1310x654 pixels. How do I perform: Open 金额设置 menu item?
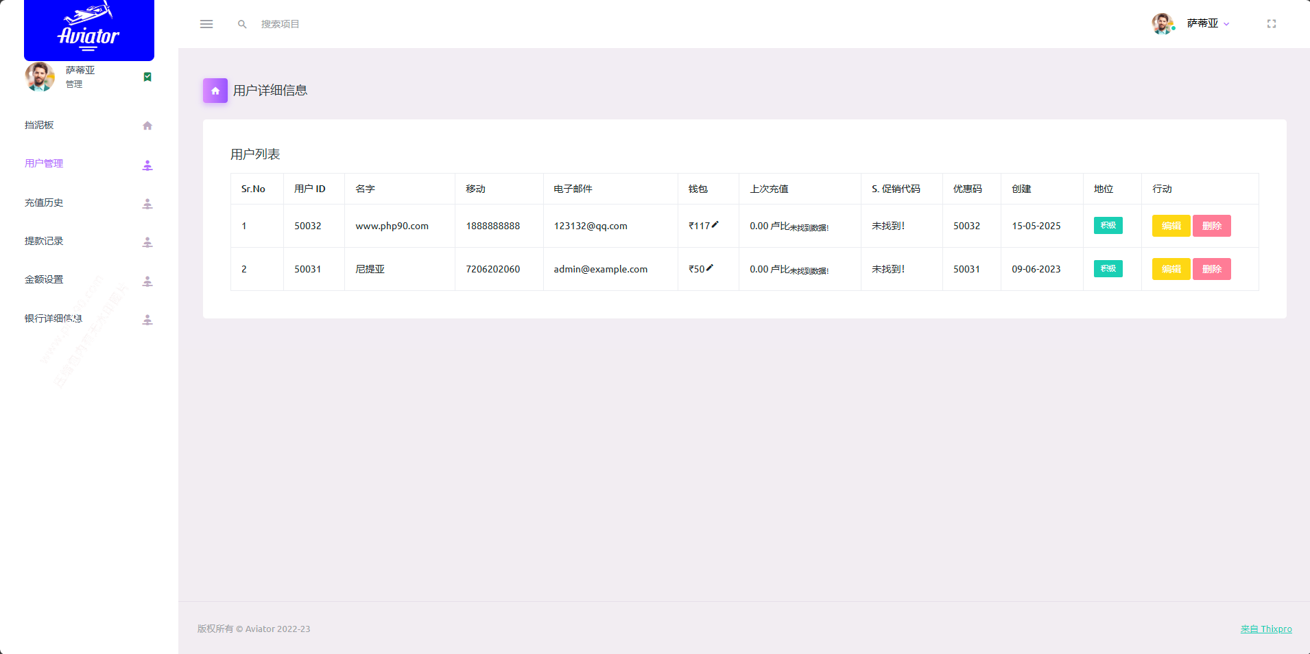[44, 279]
